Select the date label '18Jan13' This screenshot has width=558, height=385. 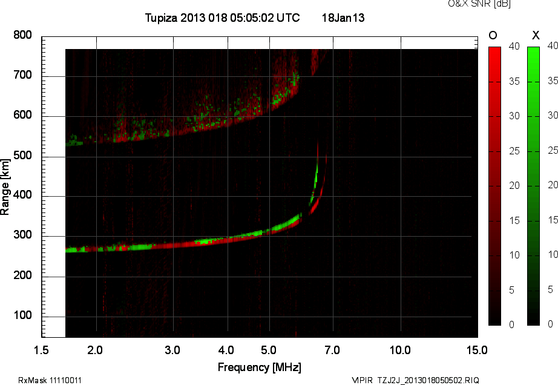tap(343, 18)
